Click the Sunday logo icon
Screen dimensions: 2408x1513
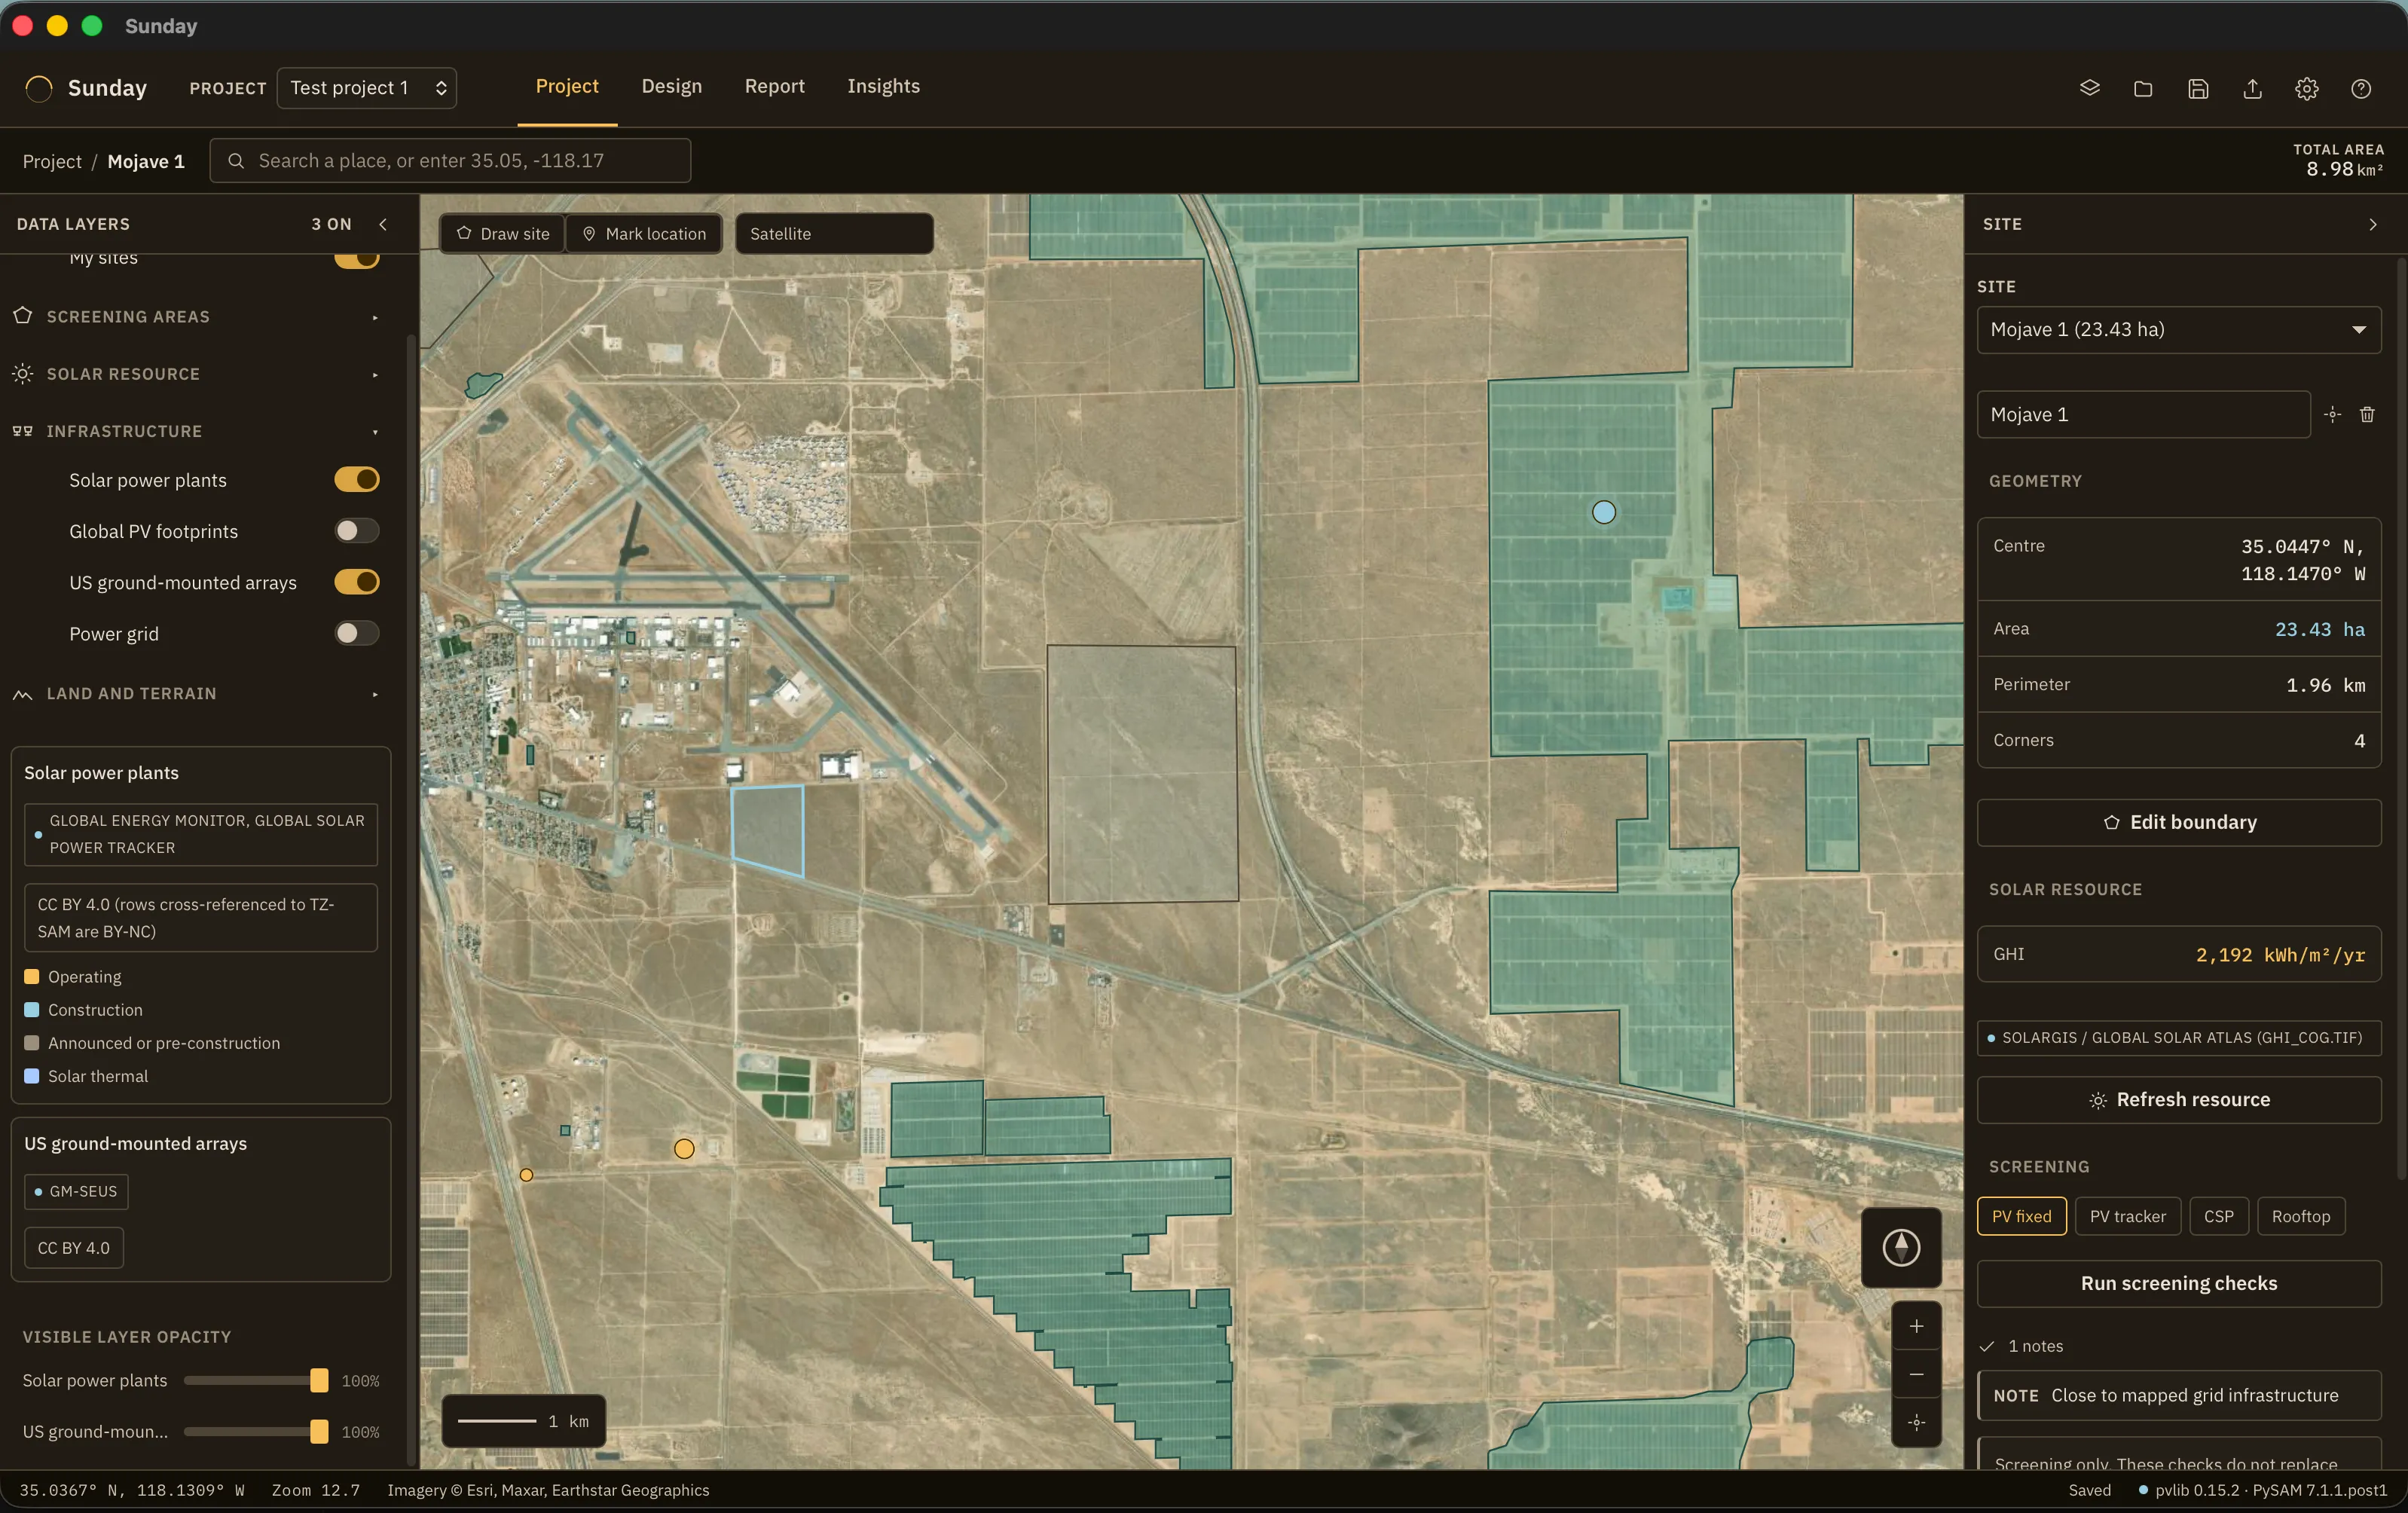[39, 88]
